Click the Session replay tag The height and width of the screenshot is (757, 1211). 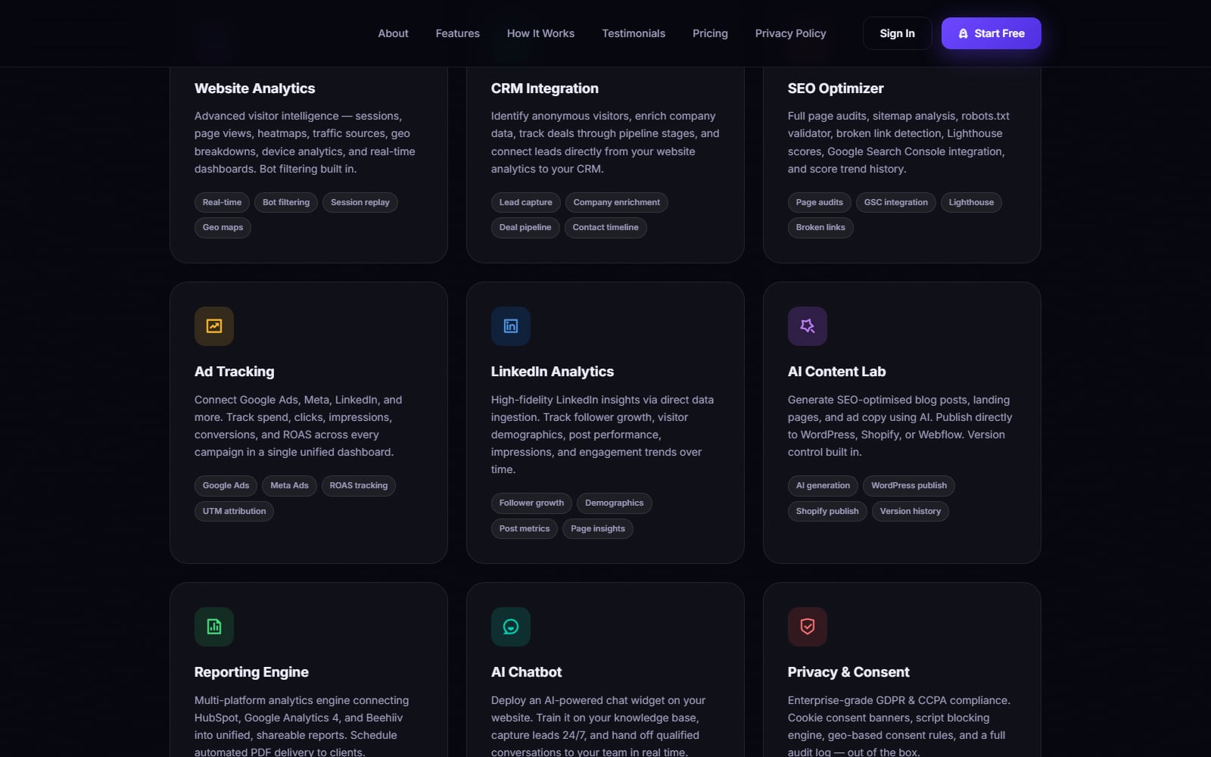(360, 202)
